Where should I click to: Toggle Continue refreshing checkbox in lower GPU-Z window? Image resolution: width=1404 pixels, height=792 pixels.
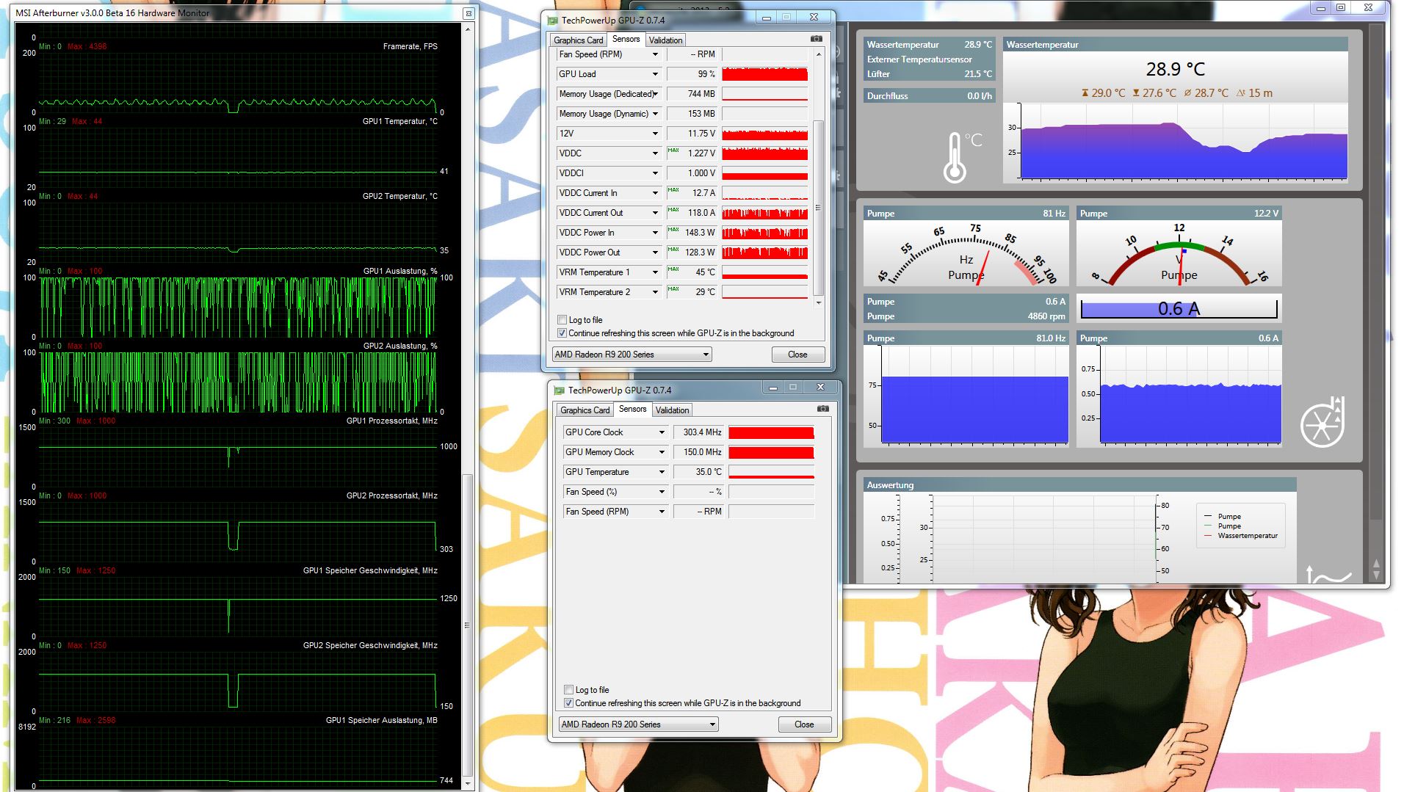569,703
